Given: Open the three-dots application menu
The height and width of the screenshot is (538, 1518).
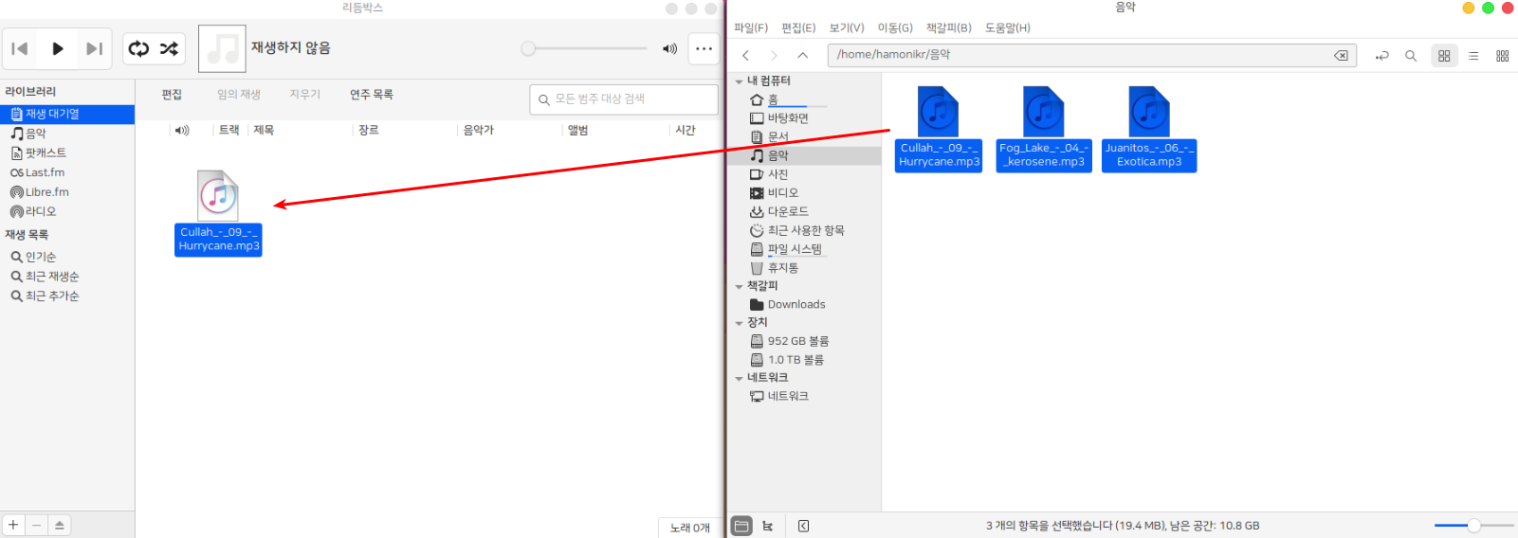Looking at the screenshot, I should pos(704,49).
